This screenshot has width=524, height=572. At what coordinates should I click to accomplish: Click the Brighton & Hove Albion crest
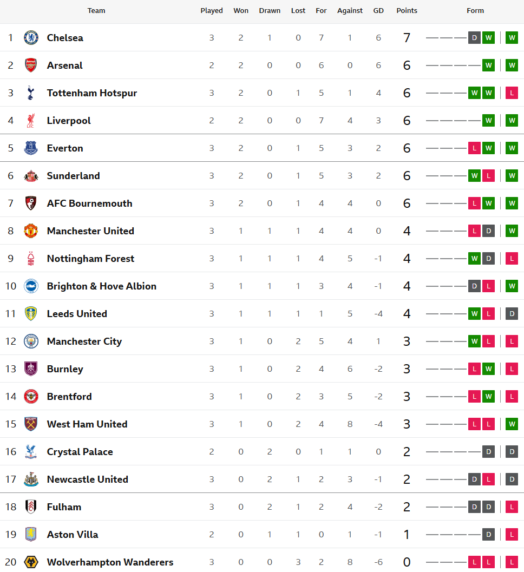31,286
